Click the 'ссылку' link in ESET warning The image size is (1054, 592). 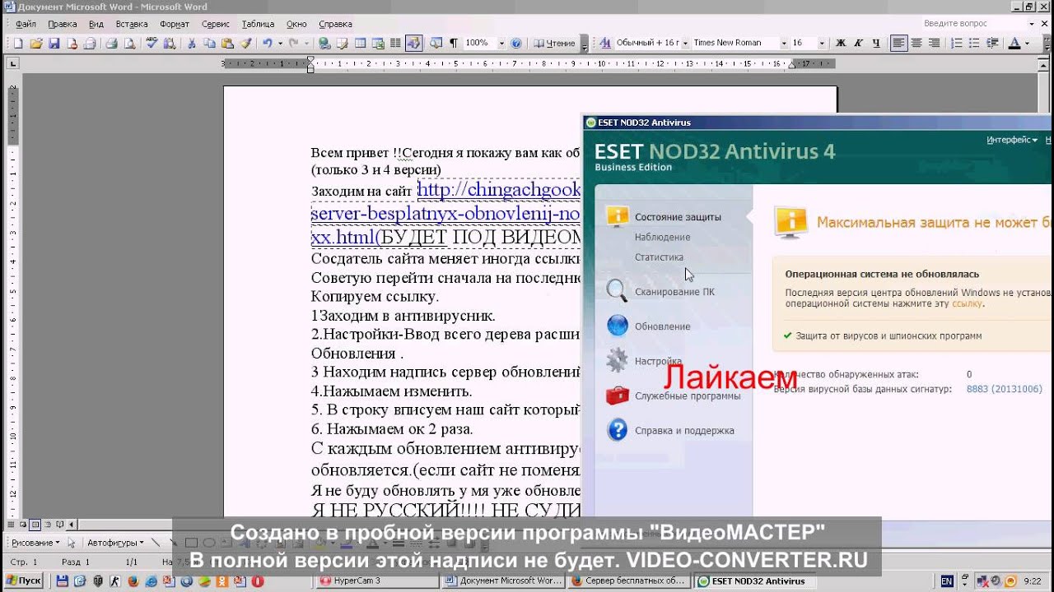click(967, 303)
